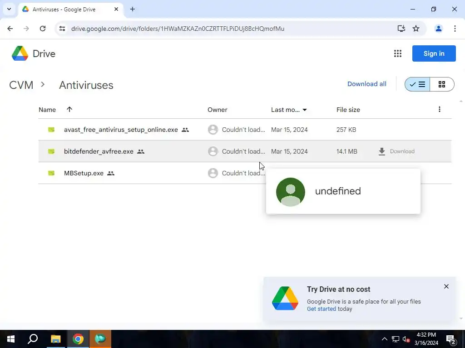Click the 14.1 MB file size
Viewport: 465px width, 348px height.
point(346,151)
